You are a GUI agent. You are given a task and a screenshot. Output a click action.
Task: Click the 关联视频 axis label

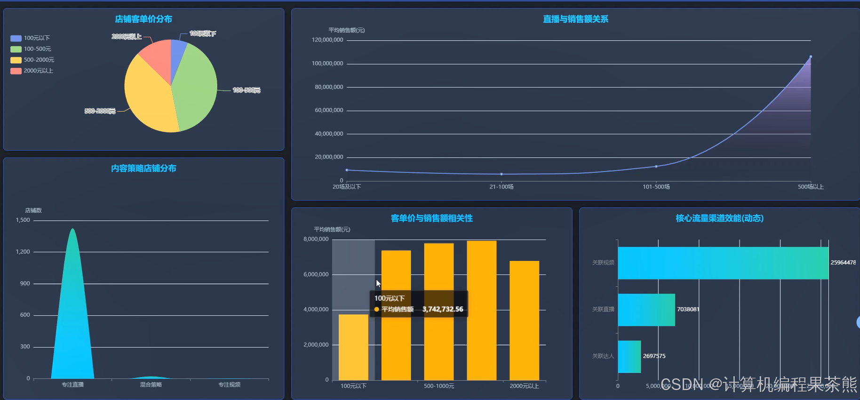tap(603, 263)
